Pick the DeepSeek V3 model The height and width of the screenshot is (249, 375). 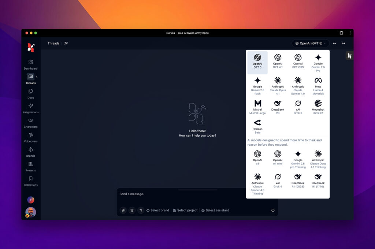pos(278,107)
